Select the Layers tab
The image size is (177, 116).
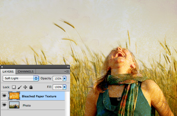(x=8, y=71)
